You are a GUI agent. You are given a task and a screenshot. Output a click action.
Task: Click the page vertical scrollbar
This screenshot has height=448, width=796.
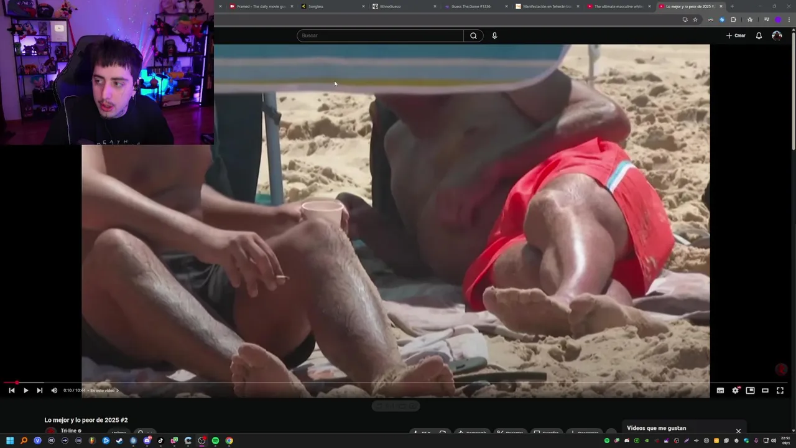(793, 90)
